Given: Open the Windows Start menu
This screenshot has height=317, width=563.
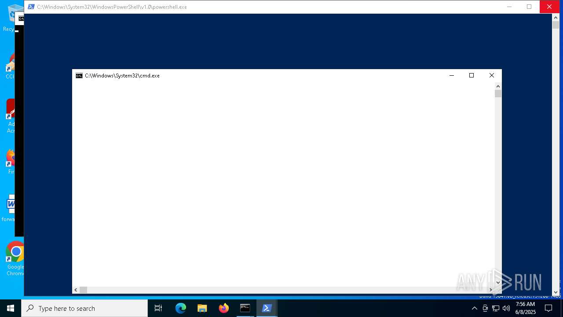Looking at the screenshot, I should pyautogui.click(x=11, y=308).
